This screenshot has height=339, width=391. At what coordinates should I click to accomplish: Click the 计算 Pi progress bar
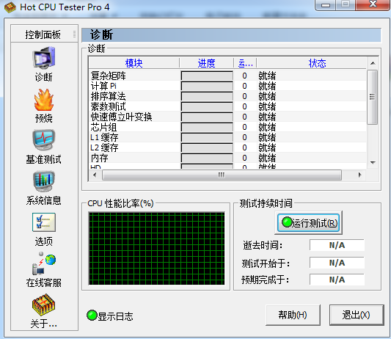[207, 86]
